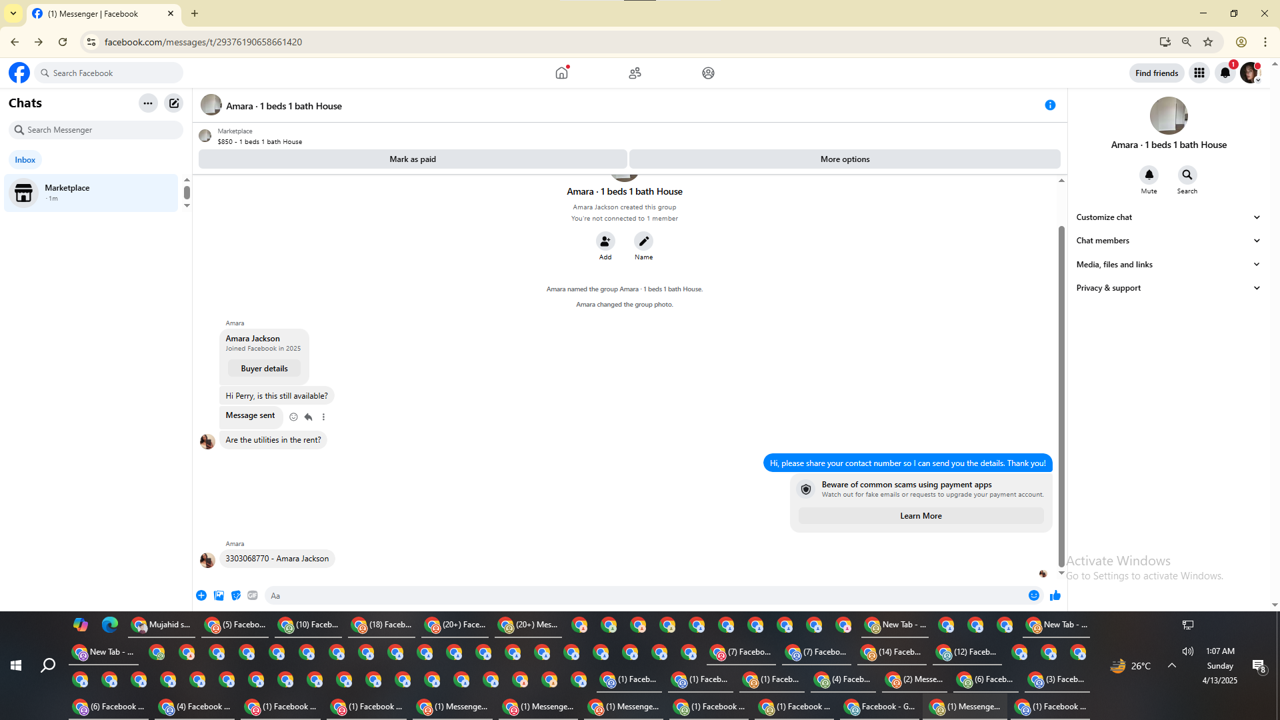The image size is (1280, 720).
Task: Open Chrome profile icon
Action: coord(1241,42)
